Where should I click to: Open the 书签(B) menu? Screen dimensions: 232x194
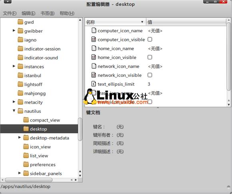point(48,13)
